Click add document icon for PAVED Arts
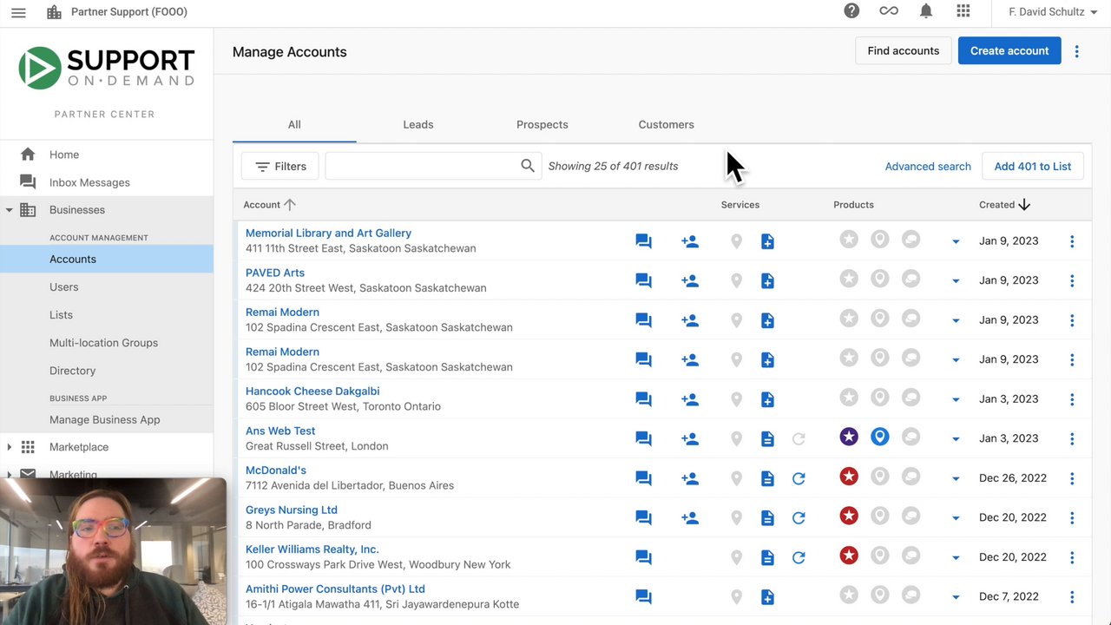This screenshot has height=625, width=1111. pyautogui.click(x=767, y=281)
